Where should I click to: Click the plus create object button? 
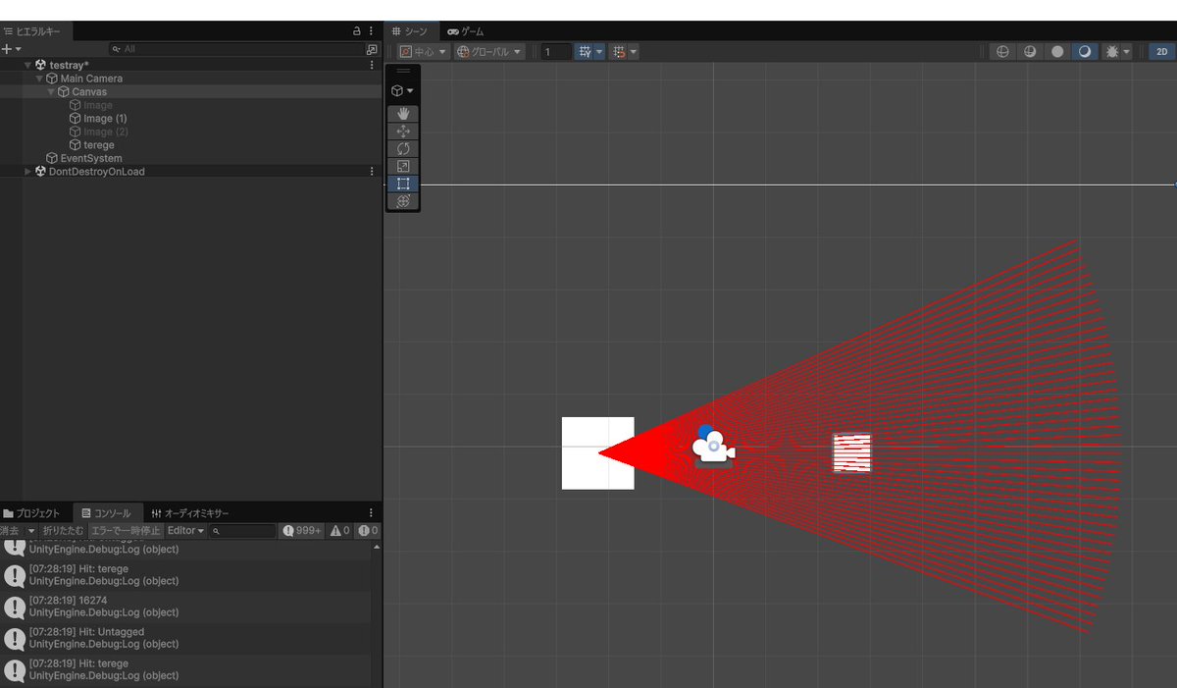point(11,49)
